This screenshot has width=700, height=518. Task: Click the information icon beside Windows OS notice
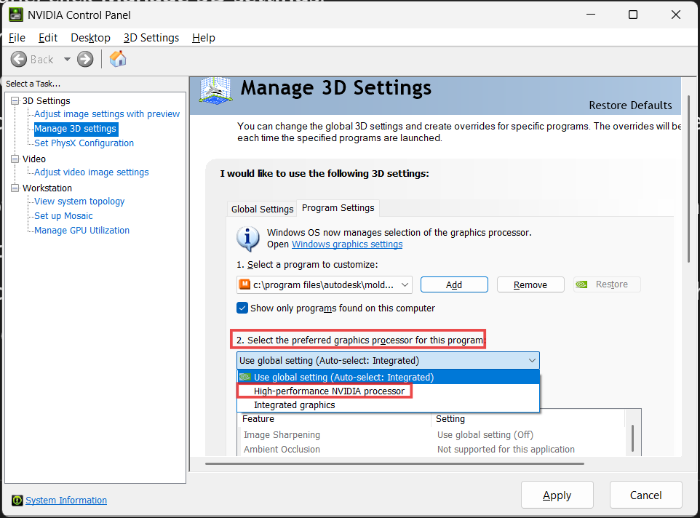point(248,238)
